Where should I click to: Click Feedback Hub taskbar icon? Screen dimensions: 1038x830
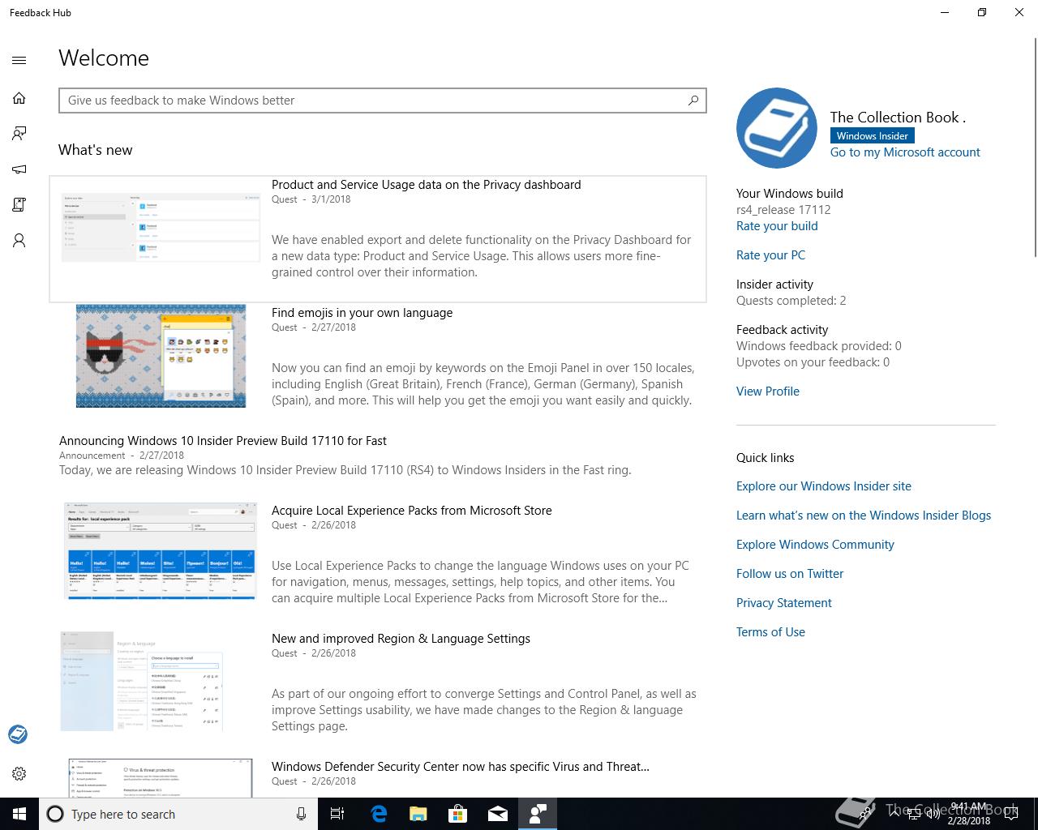click(x=538, y=814)
